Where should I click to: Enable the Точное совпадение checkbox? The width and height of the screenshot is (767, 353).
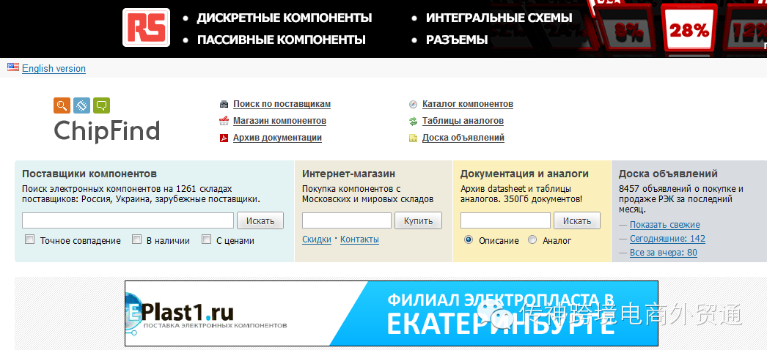tap(30, 239)
